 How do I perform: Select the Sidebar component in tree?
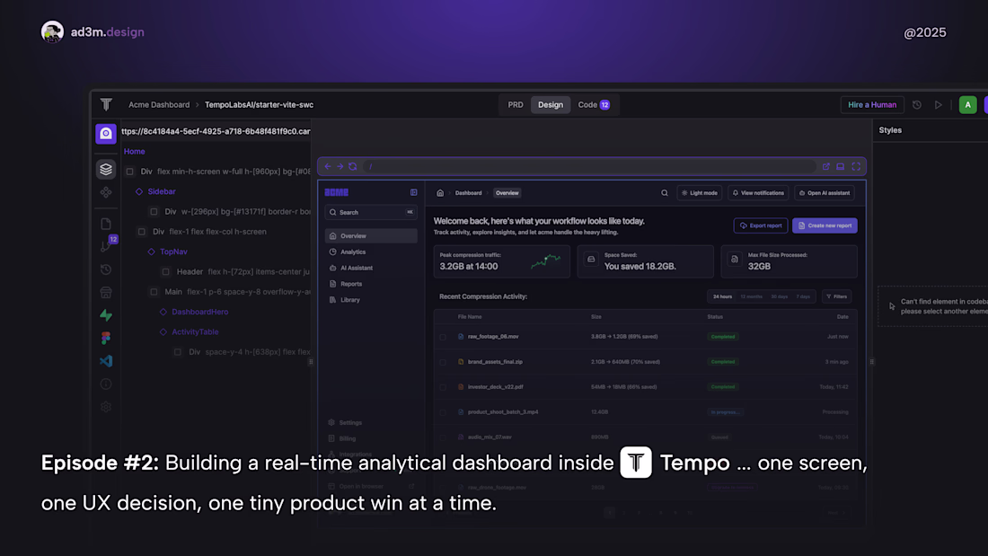coord(162,191)
